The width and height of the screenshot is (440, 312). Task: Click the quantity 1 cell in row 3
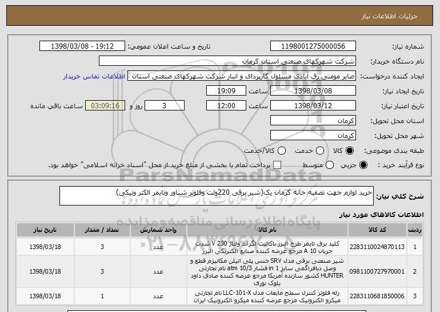coord(102,297)
